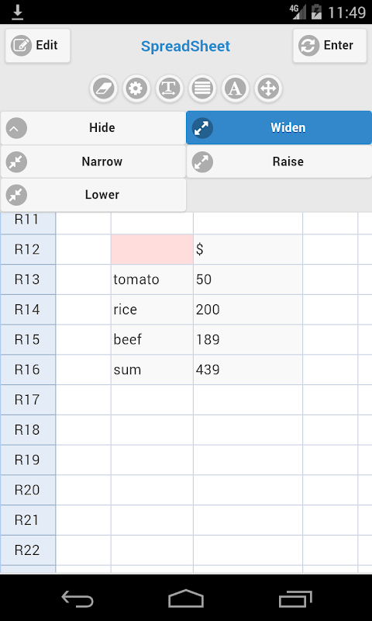Go back with Android back icon

click(x=77, y=598)
